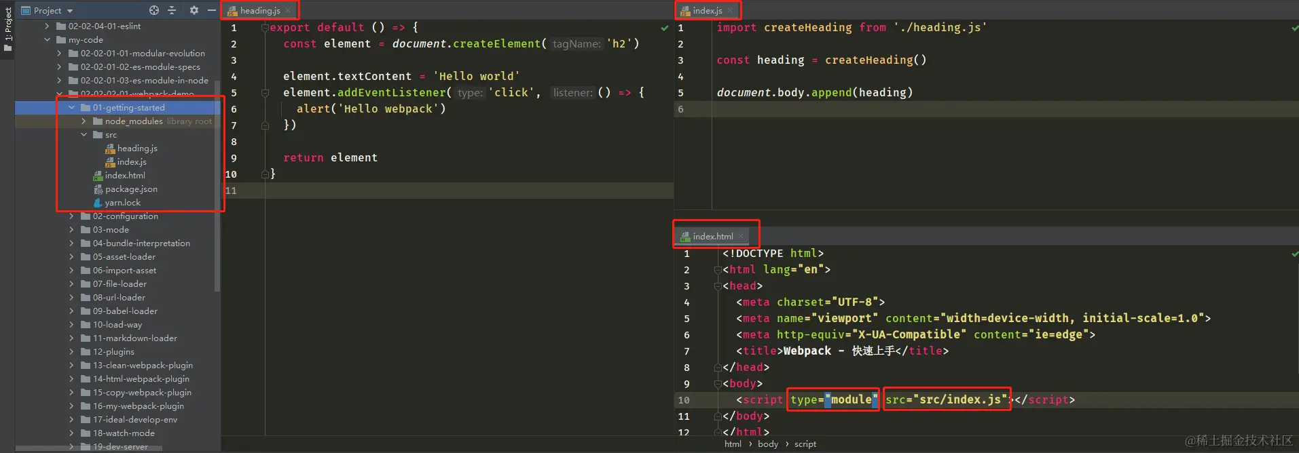Click the green inspection checkmark in index.html

tap(1295, 254)
